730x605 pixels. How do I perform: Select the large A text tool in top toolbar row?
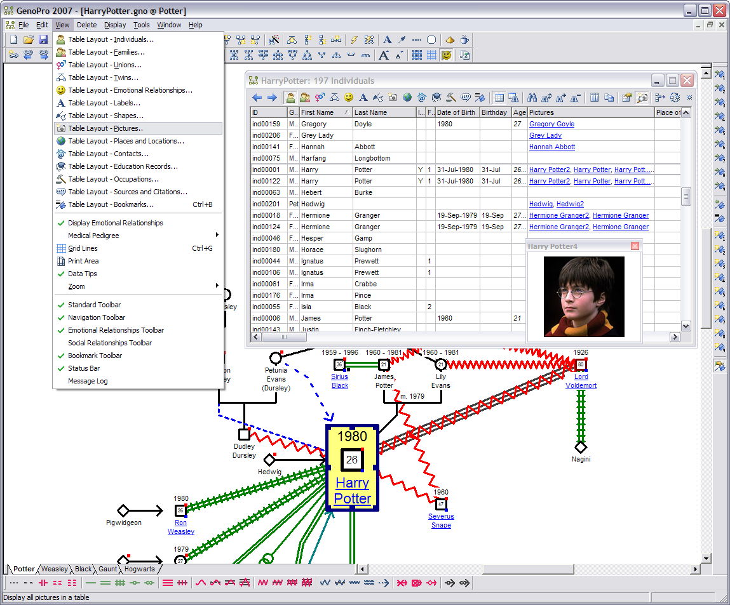(x=388, y=39)
